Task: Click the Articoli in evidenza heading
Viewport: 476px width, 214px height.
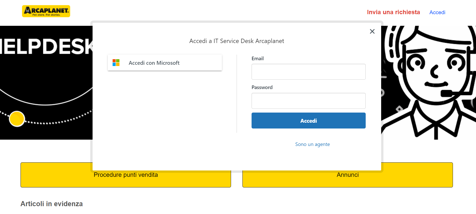Action: (52, 204)
